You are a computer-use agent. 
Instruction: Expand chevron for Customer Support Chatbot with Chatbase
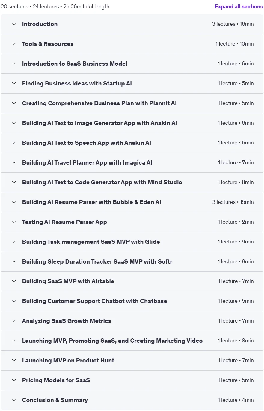coord(14,301)
